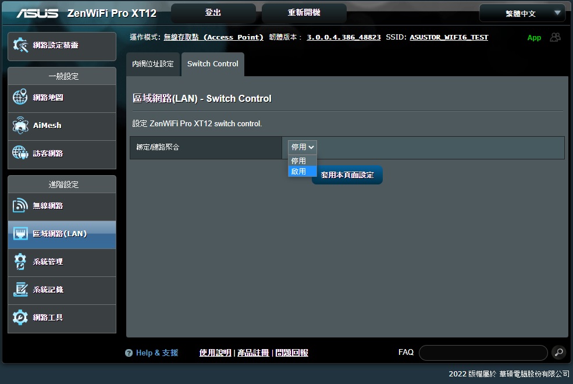Click the 區域網路(LAN) - Switch Control heading

[202, 99]
